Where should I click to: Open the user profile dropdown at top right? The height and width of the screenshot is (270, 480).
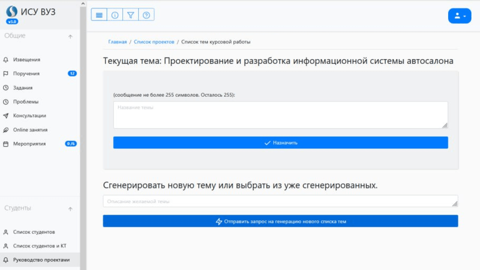[460, 15]
